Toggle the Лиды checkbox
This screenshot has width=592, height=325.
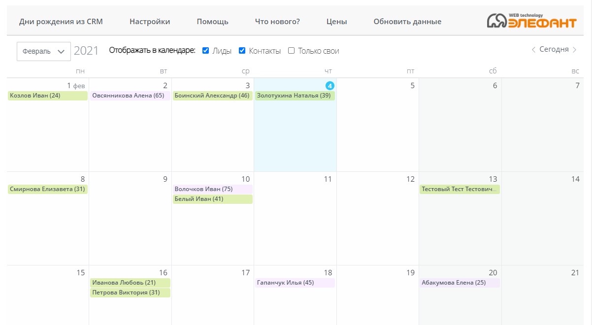pyautogui.click(x=206, y=51)
